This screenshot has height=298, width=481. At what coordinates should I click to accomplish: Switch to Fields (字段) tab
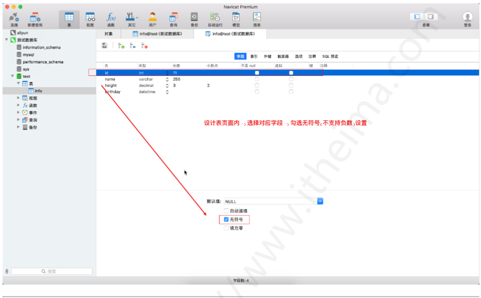coord(240,56)
